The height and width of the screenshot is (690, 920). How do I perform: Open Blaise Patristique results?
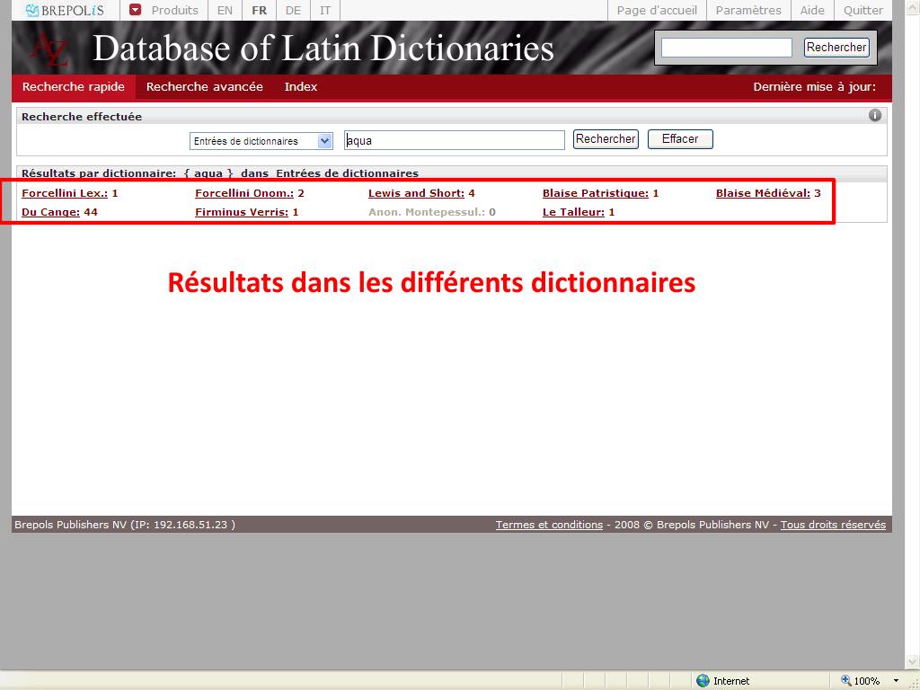click(596, 193)
